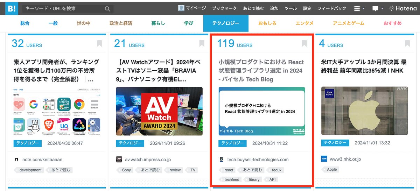
Task: Switch to the アニメとゲーム tab
Action: [x=348, y=23]
